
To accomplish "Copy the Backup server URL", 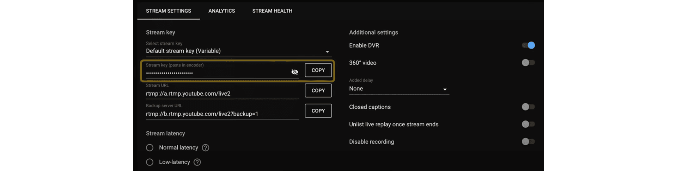I will (x=318, y=111).
